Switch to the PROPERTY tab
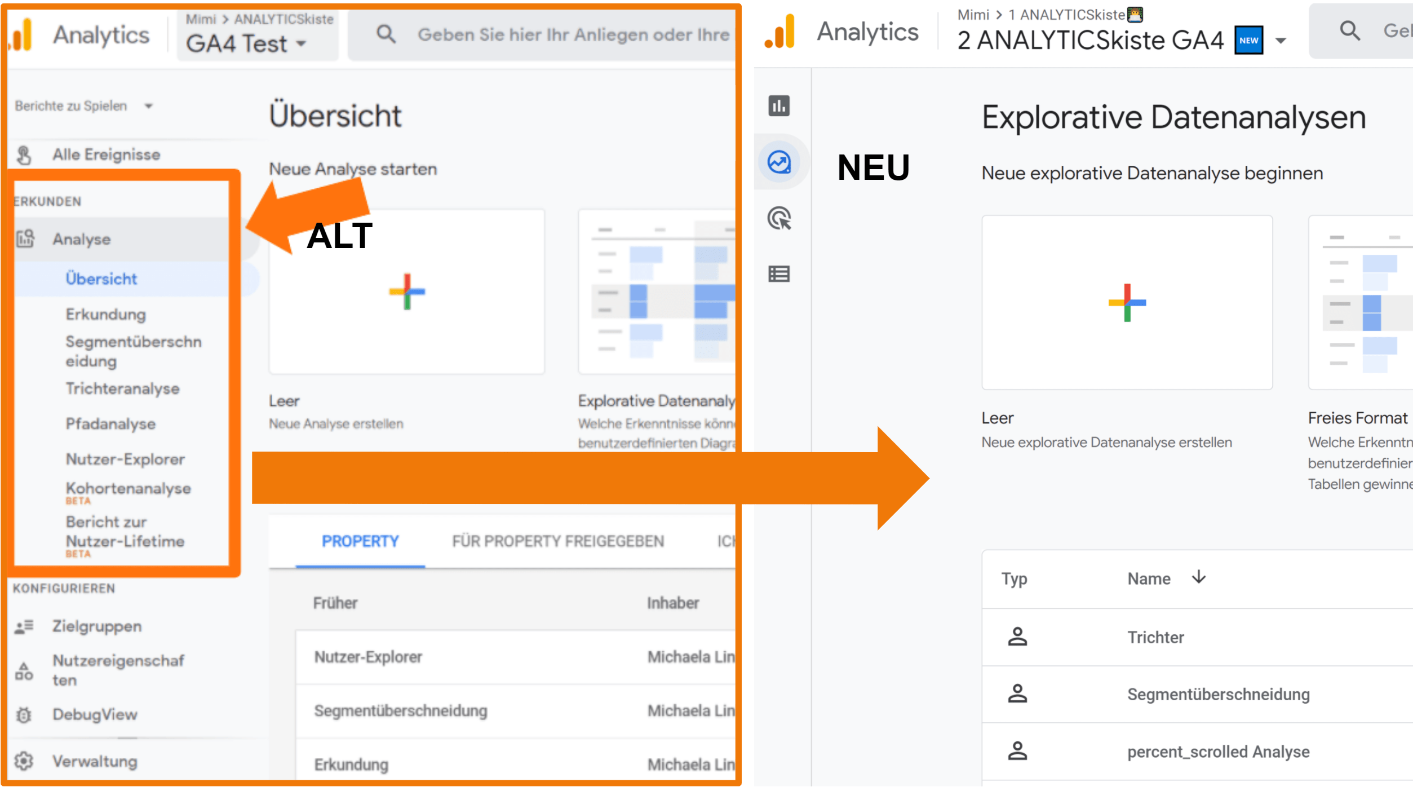The height and width of the screenshot is (791, 1413). click(360, 541)
